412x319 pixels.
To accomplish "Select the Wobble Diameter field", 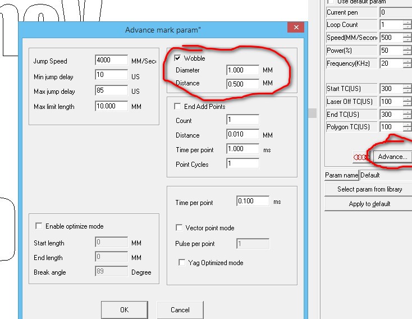I will pyautogui.click(x=242, y=70).
